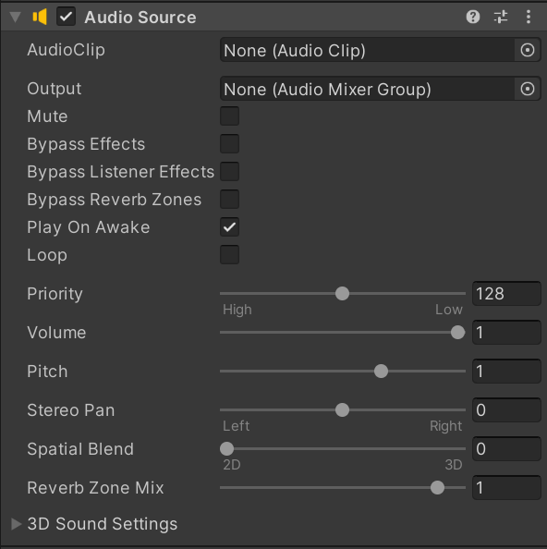Collapse the Audio Source component foldout arrow
Image resolution: width=547 pixels, height=549 pixels.
point(15,18)
